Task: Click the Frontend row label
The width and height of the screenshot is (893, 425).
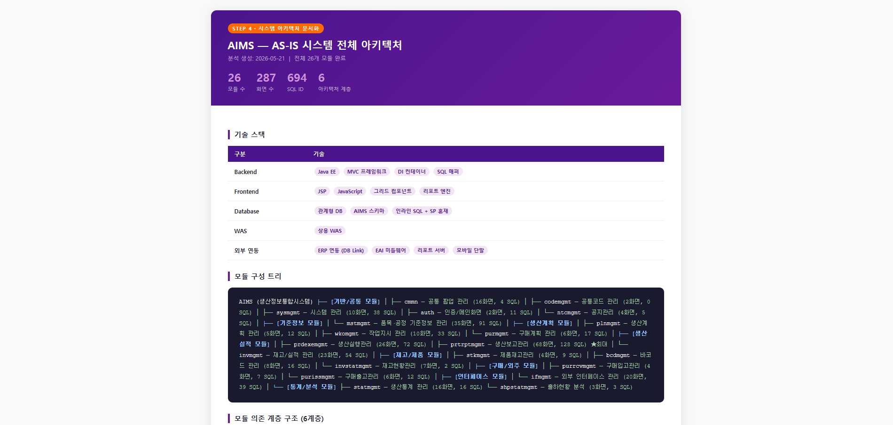Action: coord(246,191)
